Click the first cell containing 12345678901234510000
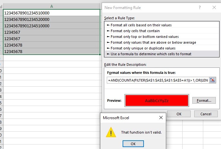Screen dimensions: 221x149 pyautogui.click(x=52, y=13)
